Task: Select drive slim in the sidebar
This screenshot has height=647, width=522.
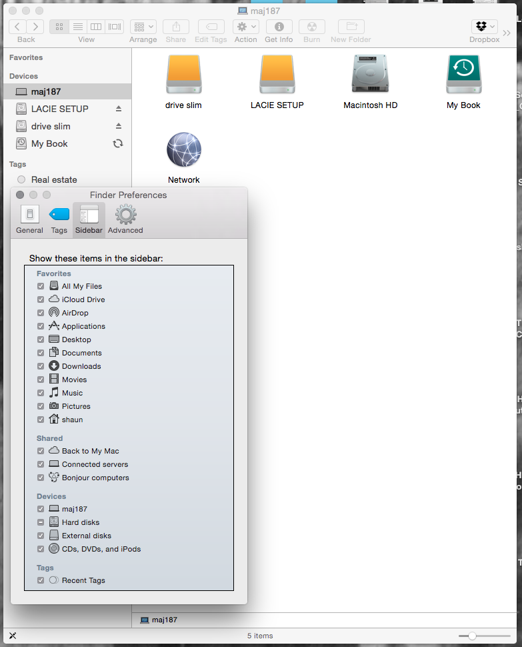Action: 67,126
